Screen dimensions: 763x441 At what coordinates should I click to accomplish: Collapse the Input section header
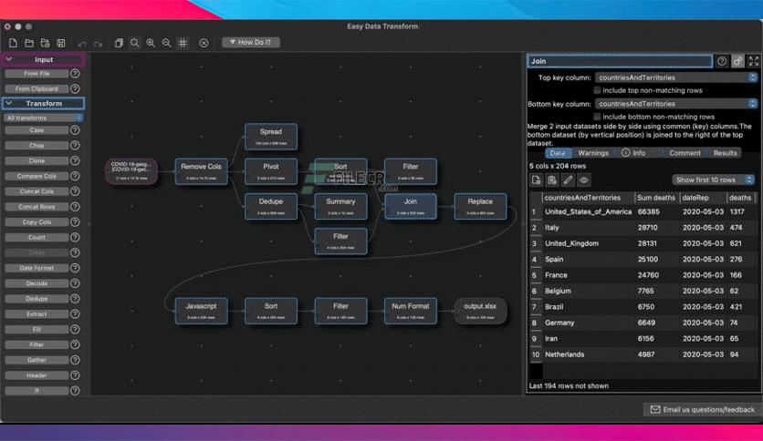coord(44,59)
